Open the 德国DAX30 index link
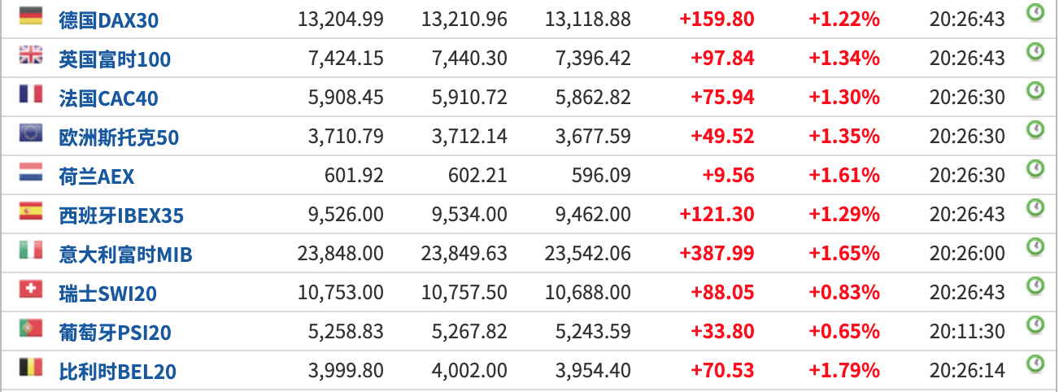 pyautogui.click(x=108, y=20)
